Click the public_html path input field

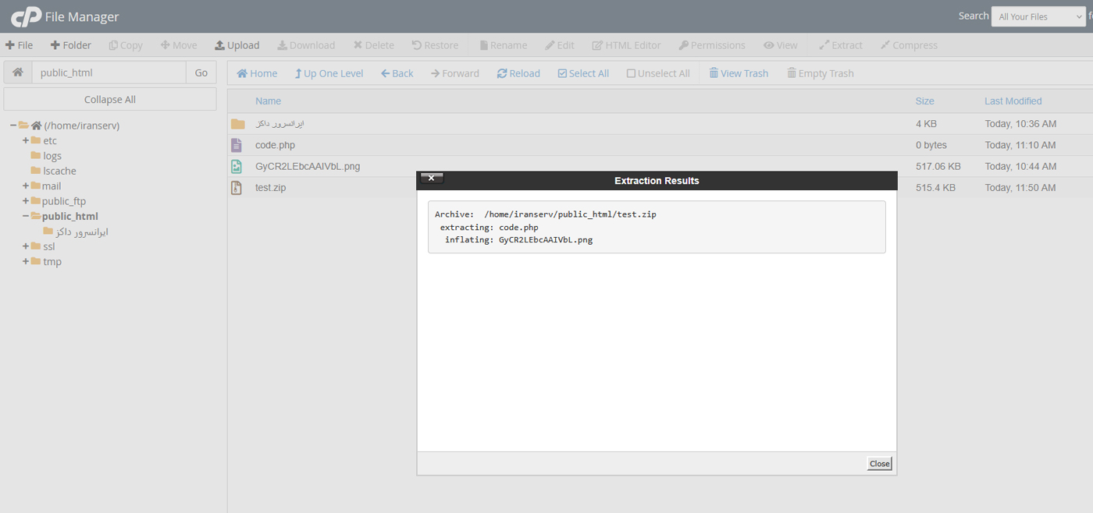[109, 73]
